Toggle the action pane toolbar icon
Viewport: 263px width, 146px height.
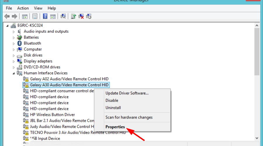[x=53, y=16]
